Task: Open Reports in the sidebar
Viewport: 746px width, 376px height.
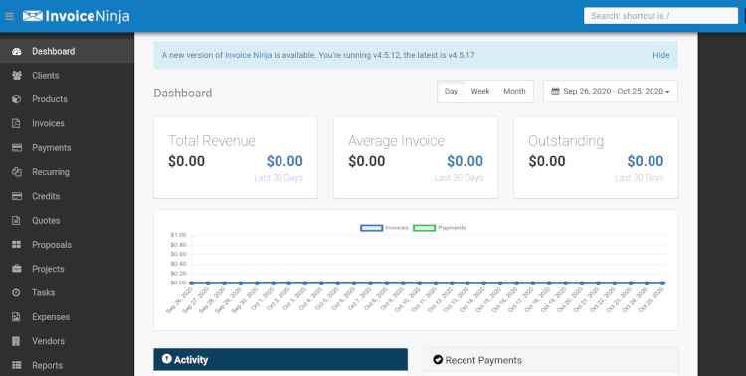Action: pyautogui.click(x=67, y=365)
